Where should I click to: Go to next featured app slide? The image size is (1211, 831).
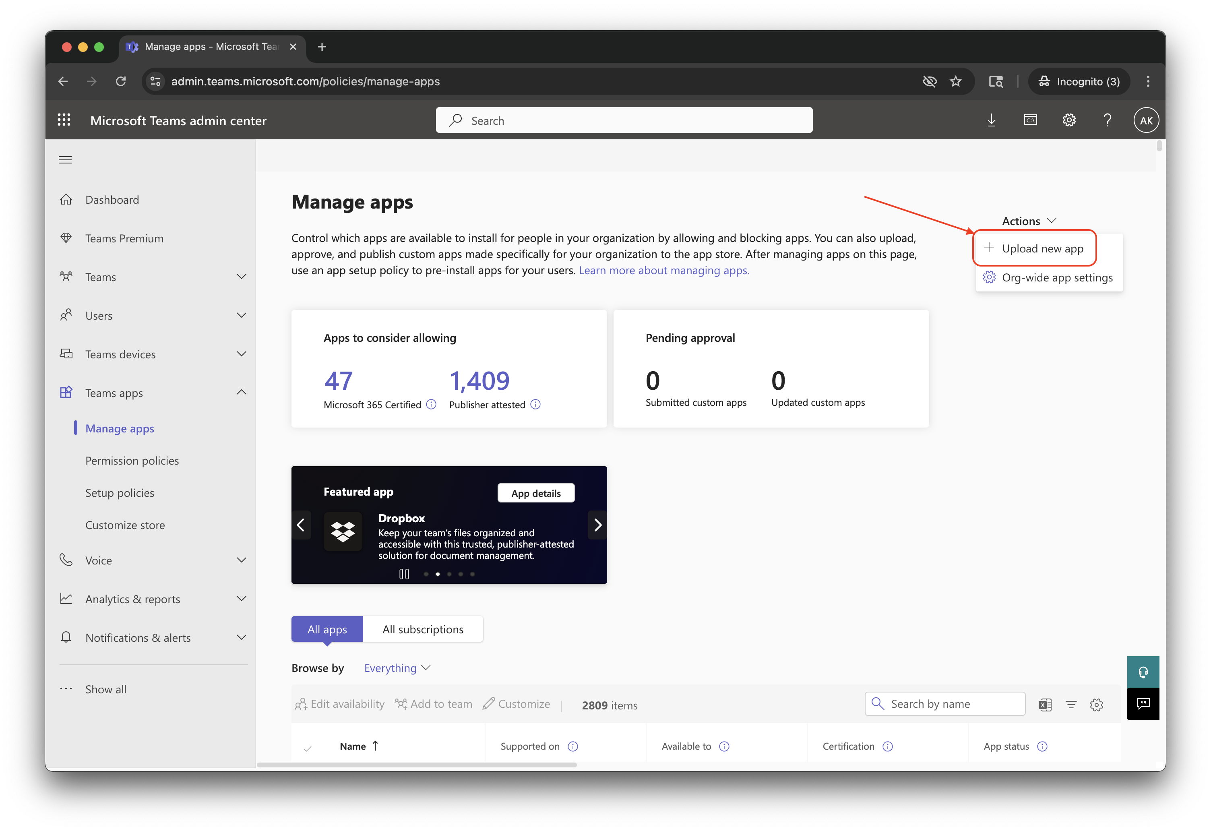[598, 525]
